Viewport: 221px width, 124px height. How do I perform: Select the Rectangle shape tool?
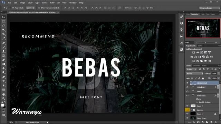coord(3,90)
